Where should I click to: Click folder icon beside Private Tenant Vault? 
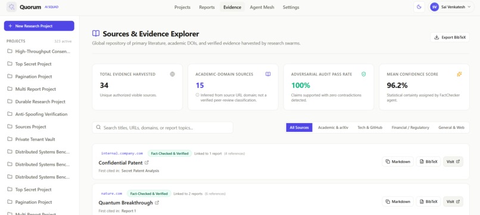[10, 139]
